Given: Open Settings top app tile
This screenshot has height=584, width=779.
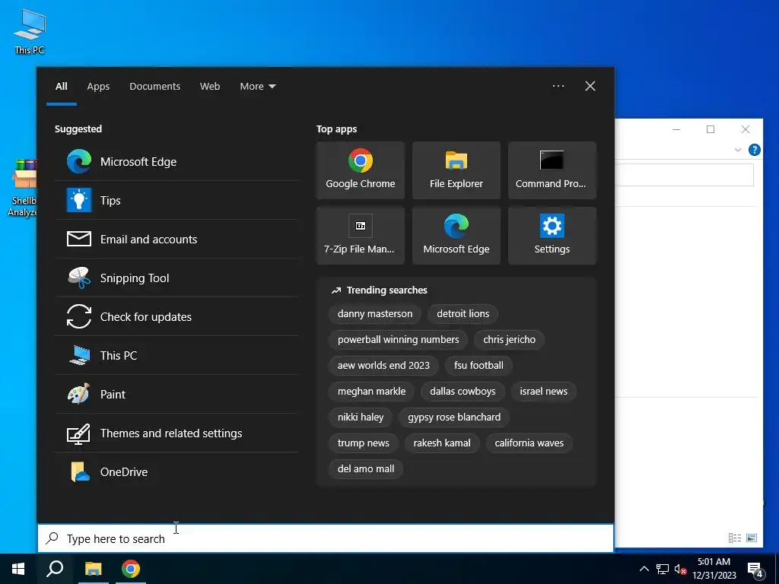Looking at the screenshot, I should 552,236.
